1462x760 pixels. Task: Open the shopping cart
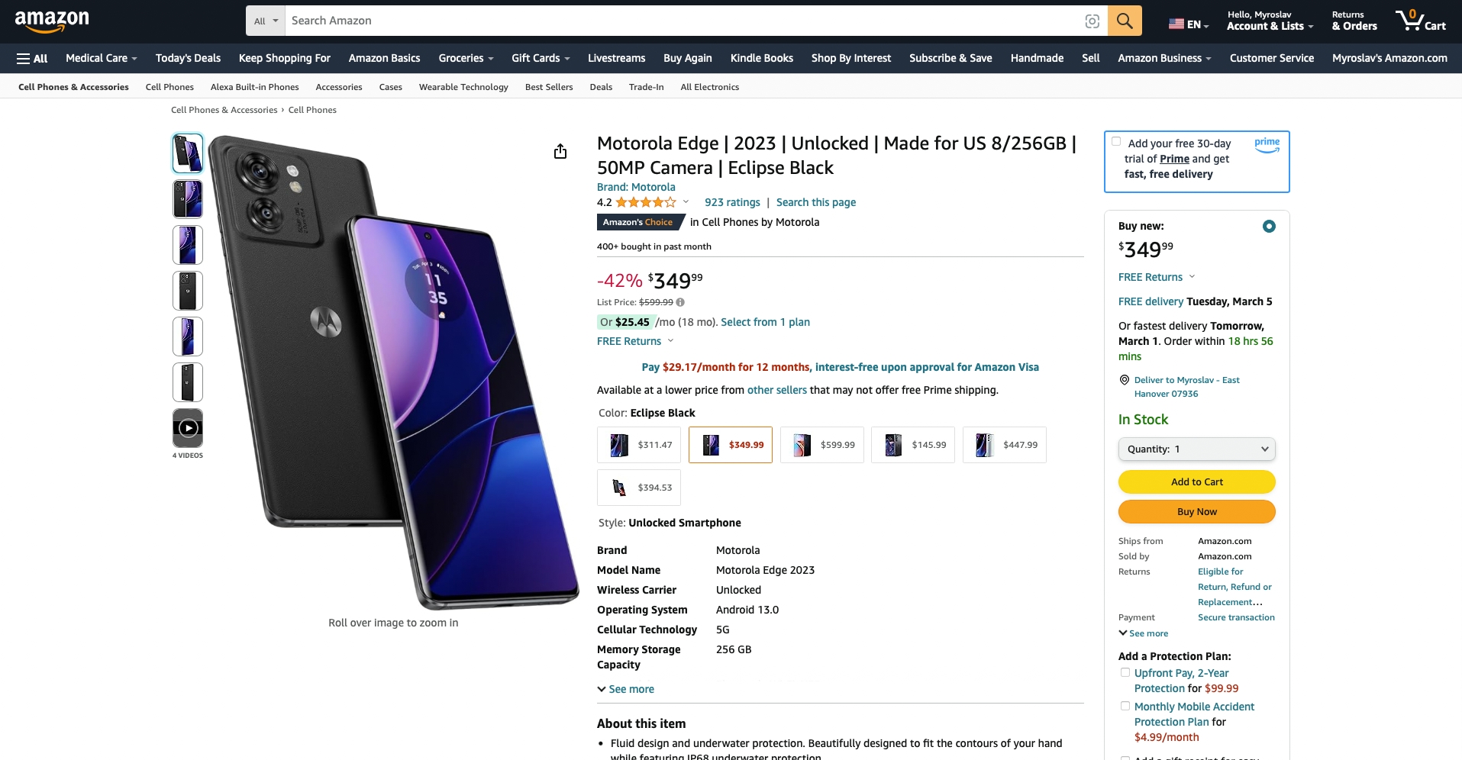coord(1420,21)
